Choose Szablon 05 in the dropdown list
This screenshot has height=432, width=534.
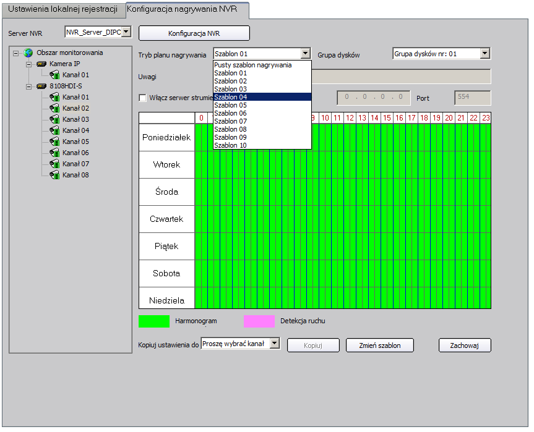[262, 106]
